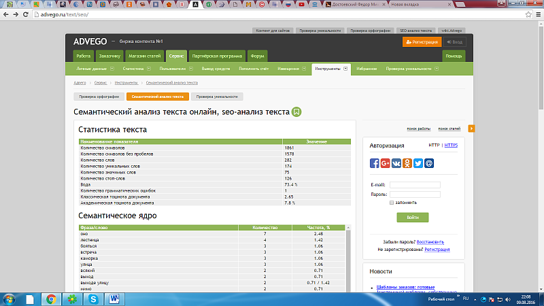
Task: Select the Семантический анализ текста tool button
Action: coord(158,97)
